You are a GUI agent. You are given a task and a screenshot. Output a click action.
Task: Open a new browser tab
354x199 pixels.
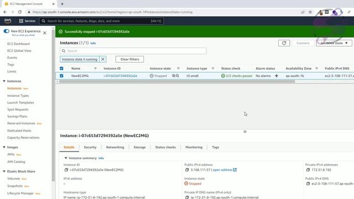click(x=62, y=4)
